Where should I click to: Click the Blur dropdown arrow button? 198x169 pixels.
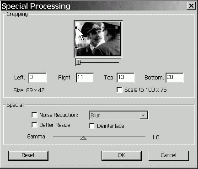[143, 115]
